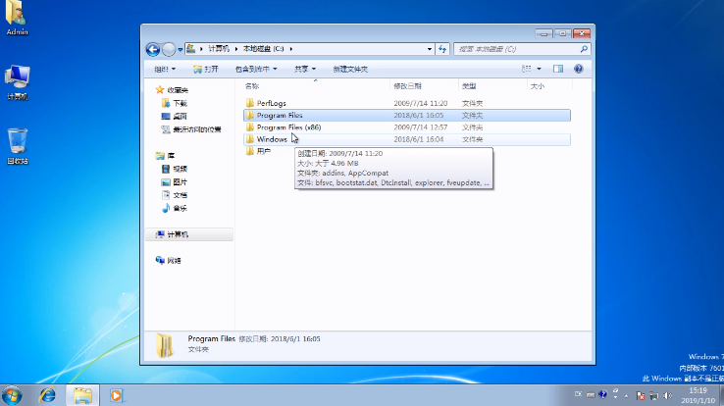Open the 回收站 (Recycle Bin) desktop icon

(18, 145)
